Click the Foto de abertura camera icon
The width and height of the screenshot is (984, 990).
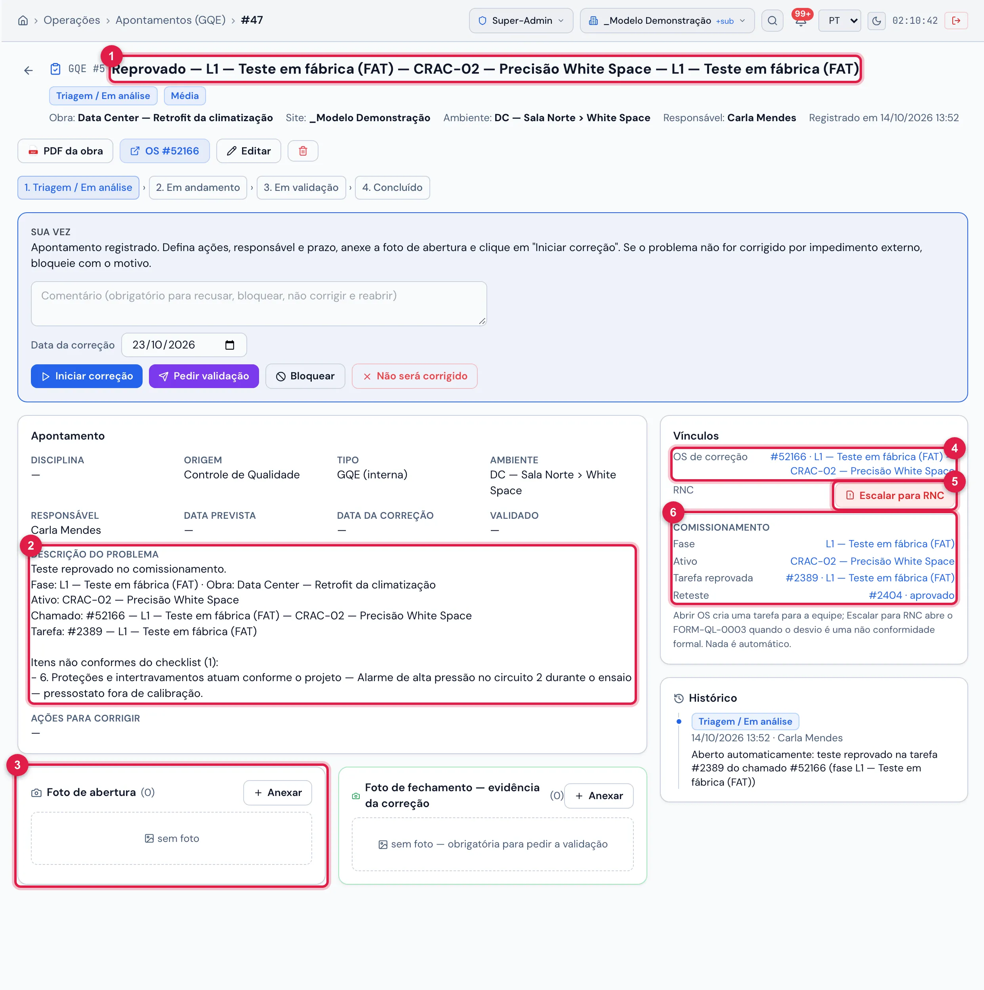point(36,793)
